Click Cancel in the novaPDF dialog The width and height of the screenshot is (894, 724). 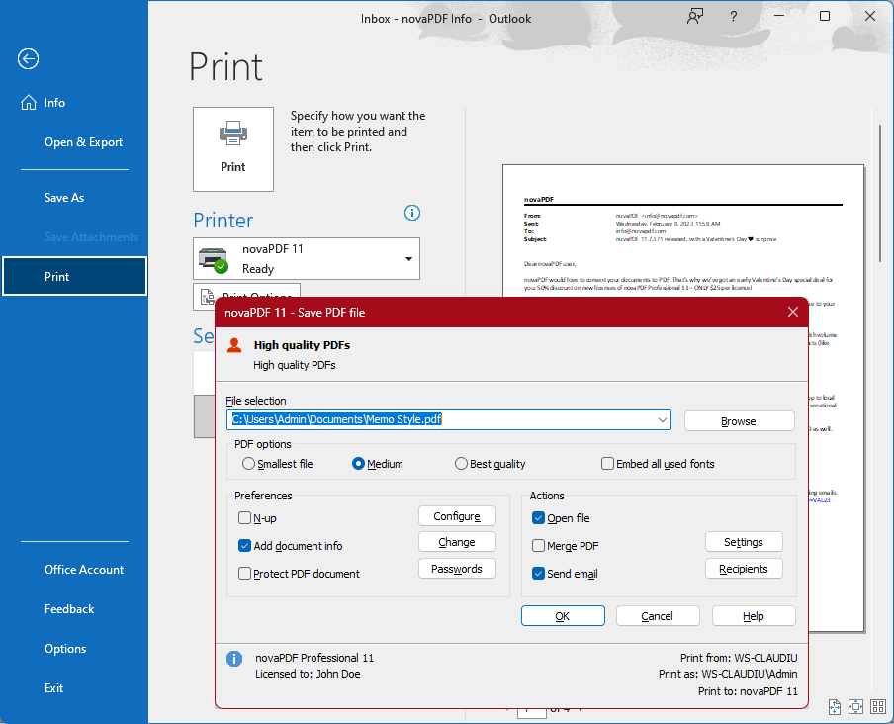pos(658,616)
